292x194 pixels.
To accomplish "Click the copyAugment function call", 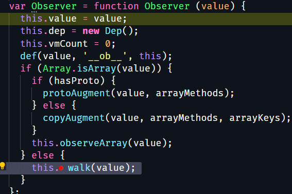I will click(74, 118).
